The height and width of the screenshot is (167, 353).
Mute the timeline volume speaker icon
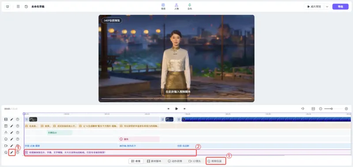pos(303,109)
